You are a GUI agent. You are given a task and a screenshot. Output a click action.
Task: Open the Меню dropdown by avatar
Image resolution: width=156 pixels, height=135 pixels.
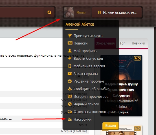tap(81, 13)
